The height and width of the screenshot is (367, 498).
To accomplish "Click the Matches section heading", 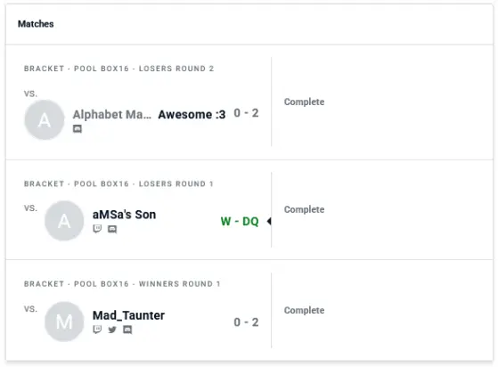I will coord(36,24).
